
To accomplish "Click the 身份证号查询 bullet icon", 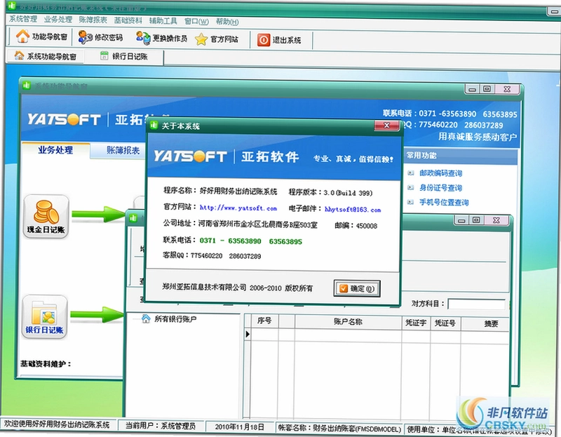I will pos(411,187).
